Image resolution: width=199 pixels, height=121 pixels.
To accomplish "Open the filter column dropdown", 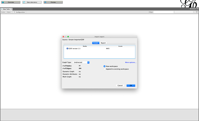I will pos(185,12).
